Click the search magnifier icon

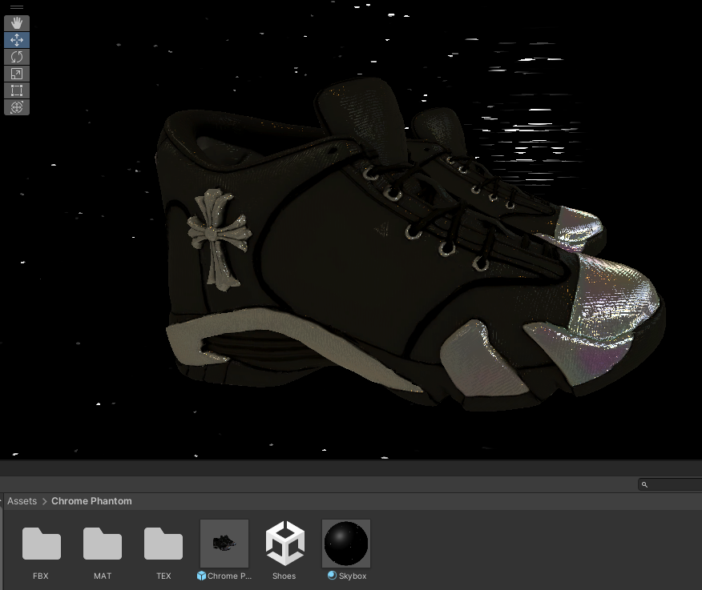(x=644, y=484)
